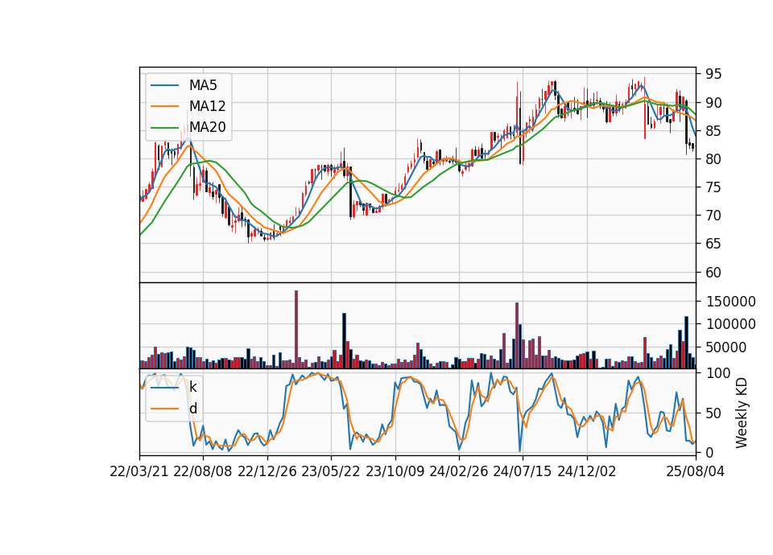Click the d legend label in KD panel
Screen dimensions: 773x555
(193, 409)
